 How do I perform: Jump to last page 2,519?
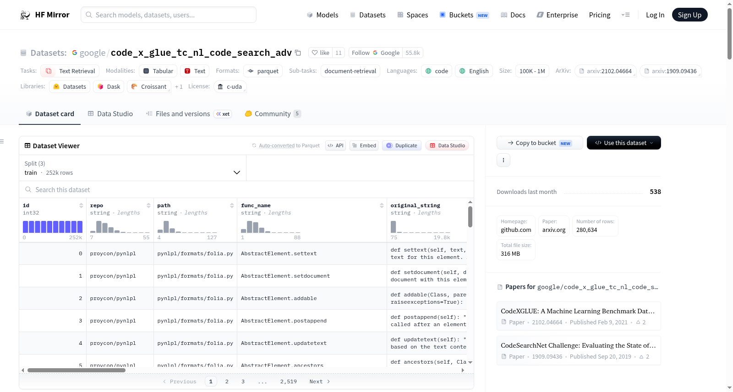click(x=289, y=381)
